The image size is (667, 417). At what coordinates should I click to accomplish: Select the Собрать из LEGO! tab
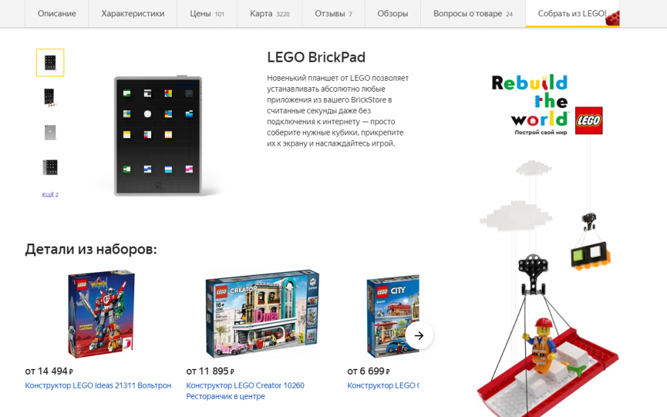[x=572, y=14]
